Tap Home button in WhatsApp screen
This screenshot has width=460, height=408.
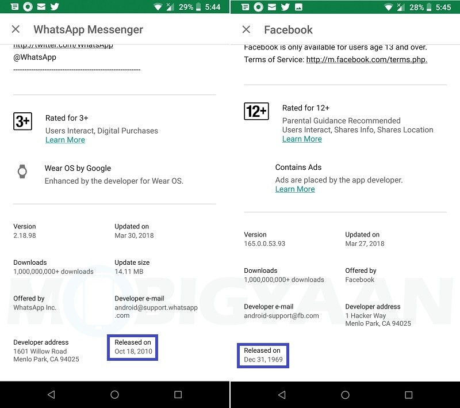[x=114, y=395]
